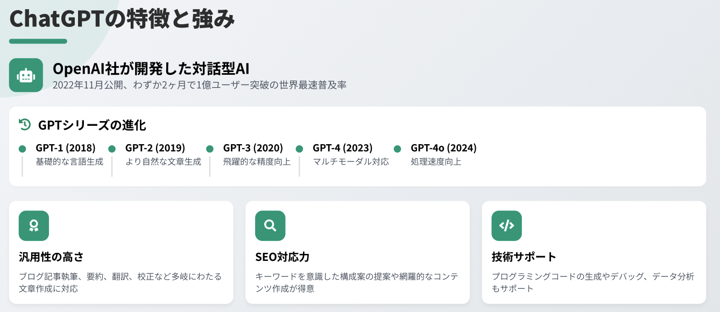Click the GPT-3 (2020) label
Viewport: 720px width, 312px height.
tap(253, 148)
